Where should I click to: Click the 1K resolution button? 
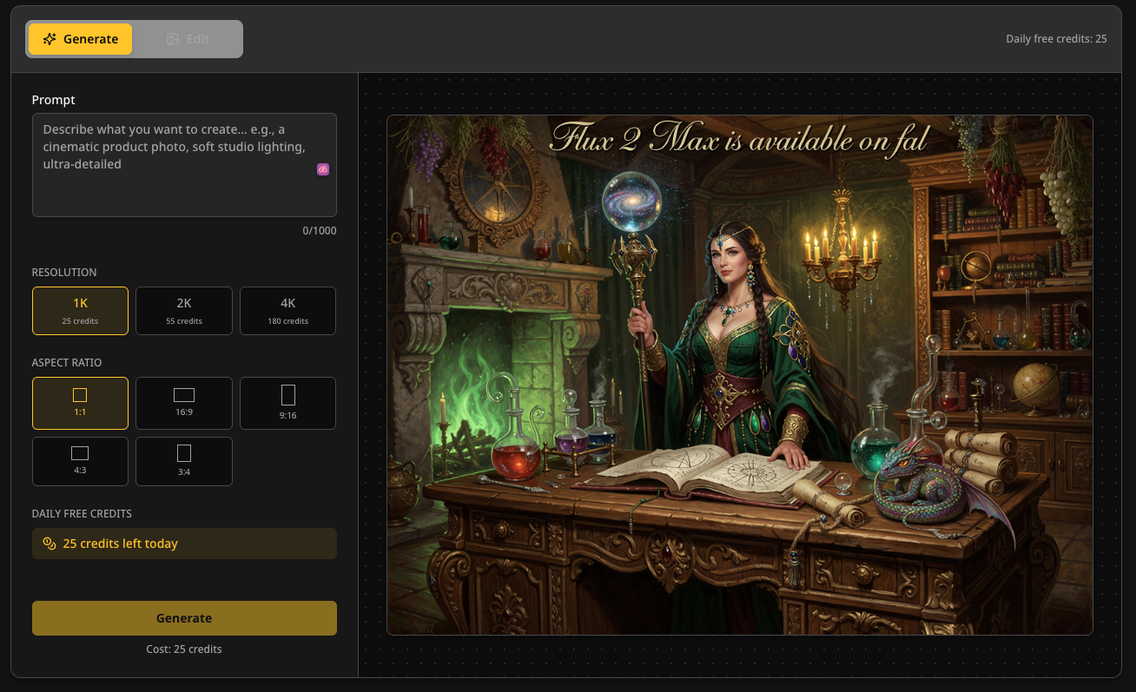(x=80, y=310)
